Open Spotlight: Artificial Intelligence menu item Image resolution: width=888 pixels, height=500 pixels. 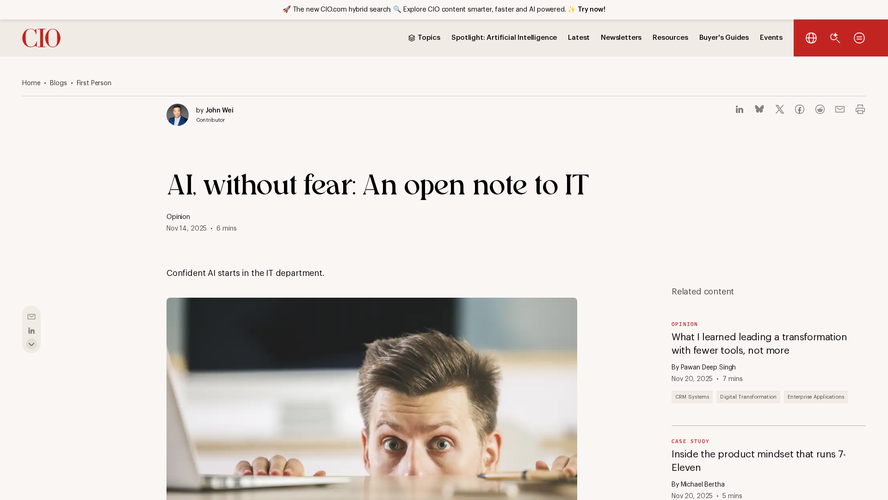[x=504, y=37]
